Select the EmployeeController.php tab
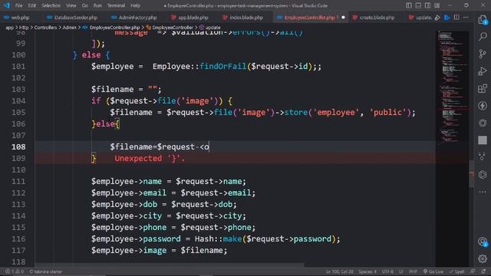 pyautogui.click(x=309, y=18)
